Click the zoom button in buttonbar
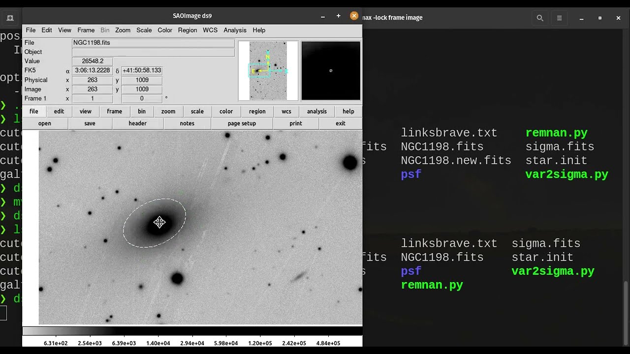The width and height of the screenshot is (630, 354). point(168,111)
